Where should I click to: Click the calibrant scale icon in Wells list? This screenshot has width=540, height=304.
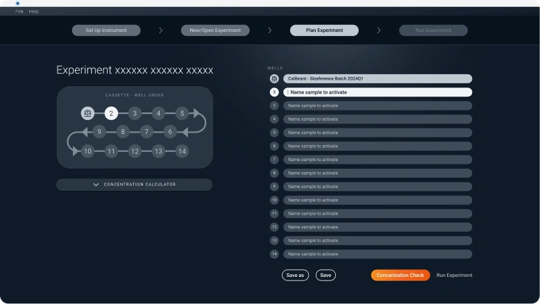[x=274, y=79]
